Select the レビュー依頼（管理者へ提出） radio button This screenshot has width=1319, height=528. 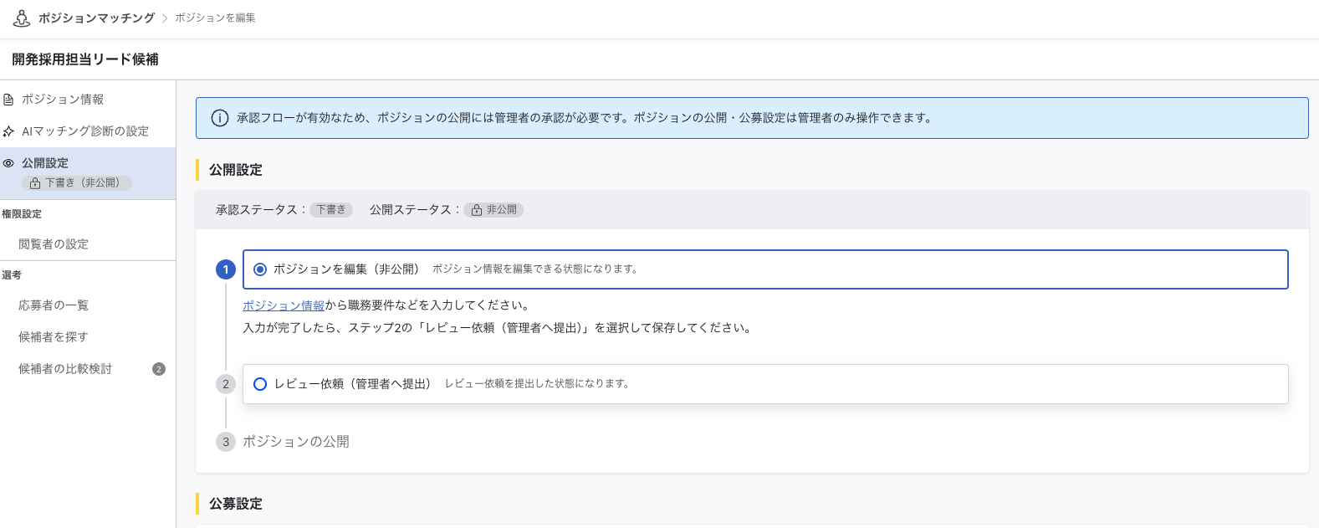pos(260,384)
